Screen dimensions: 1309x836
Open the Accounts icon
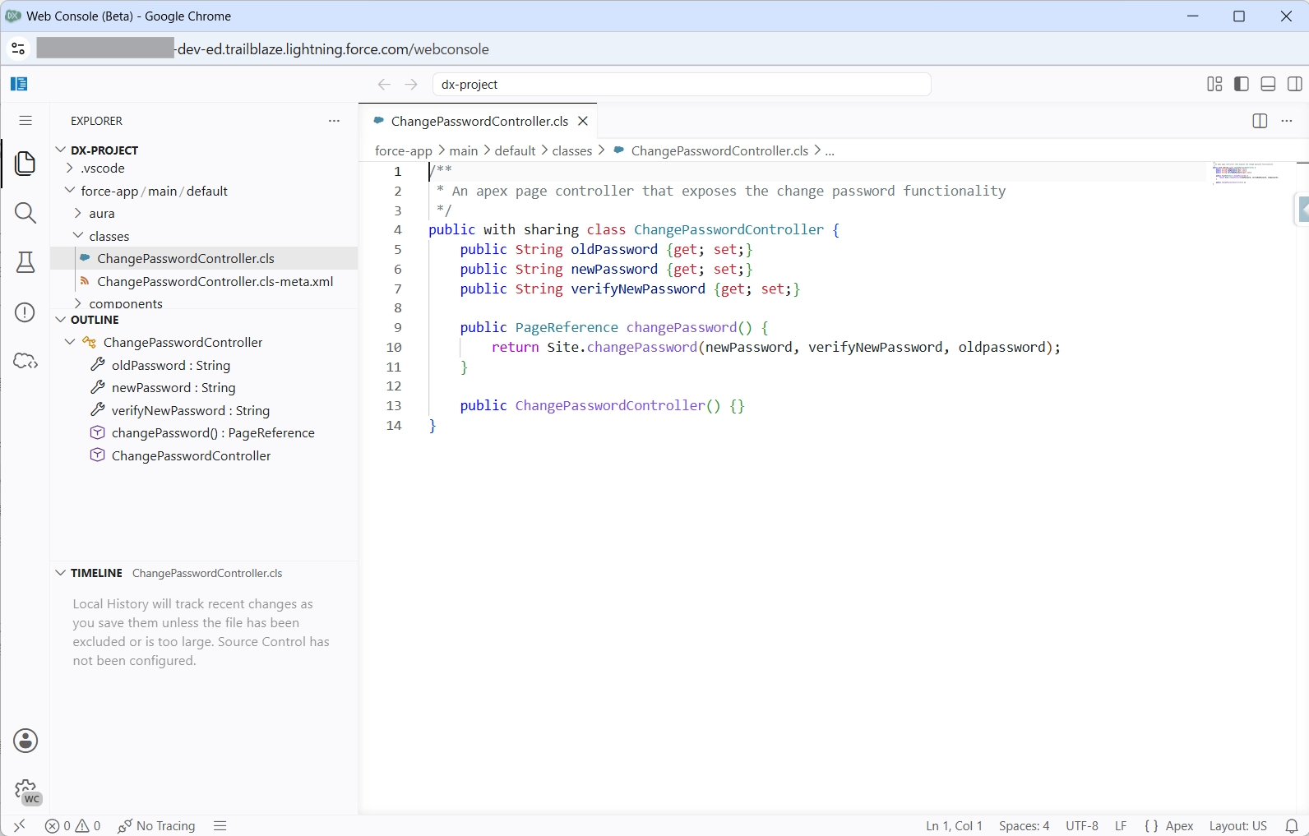[x=25, y=741]
